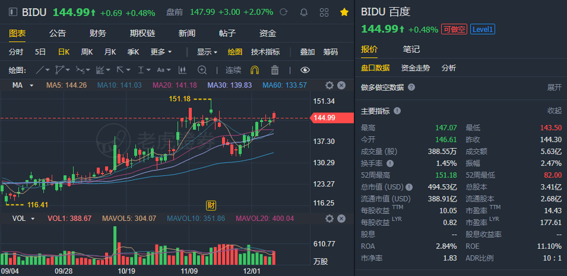The height and width of the screenshot is (276, 567).
Task: Expand the 更多 period dropdown
Action: [161, 52]
